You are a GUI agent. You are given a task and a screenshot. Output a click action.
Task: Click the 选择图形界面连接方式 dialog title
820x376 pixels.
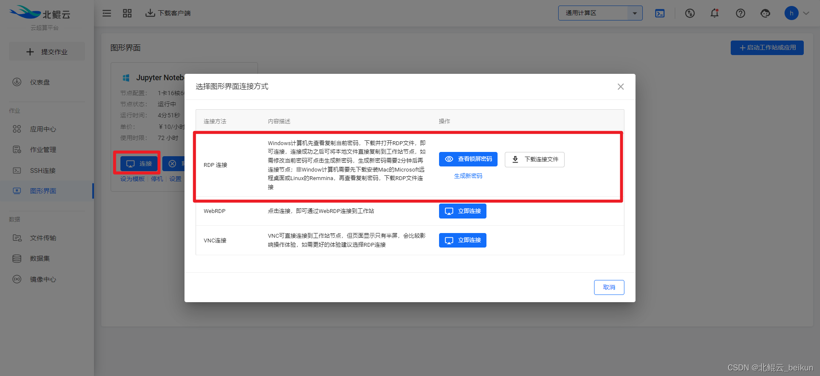[232, 86]
